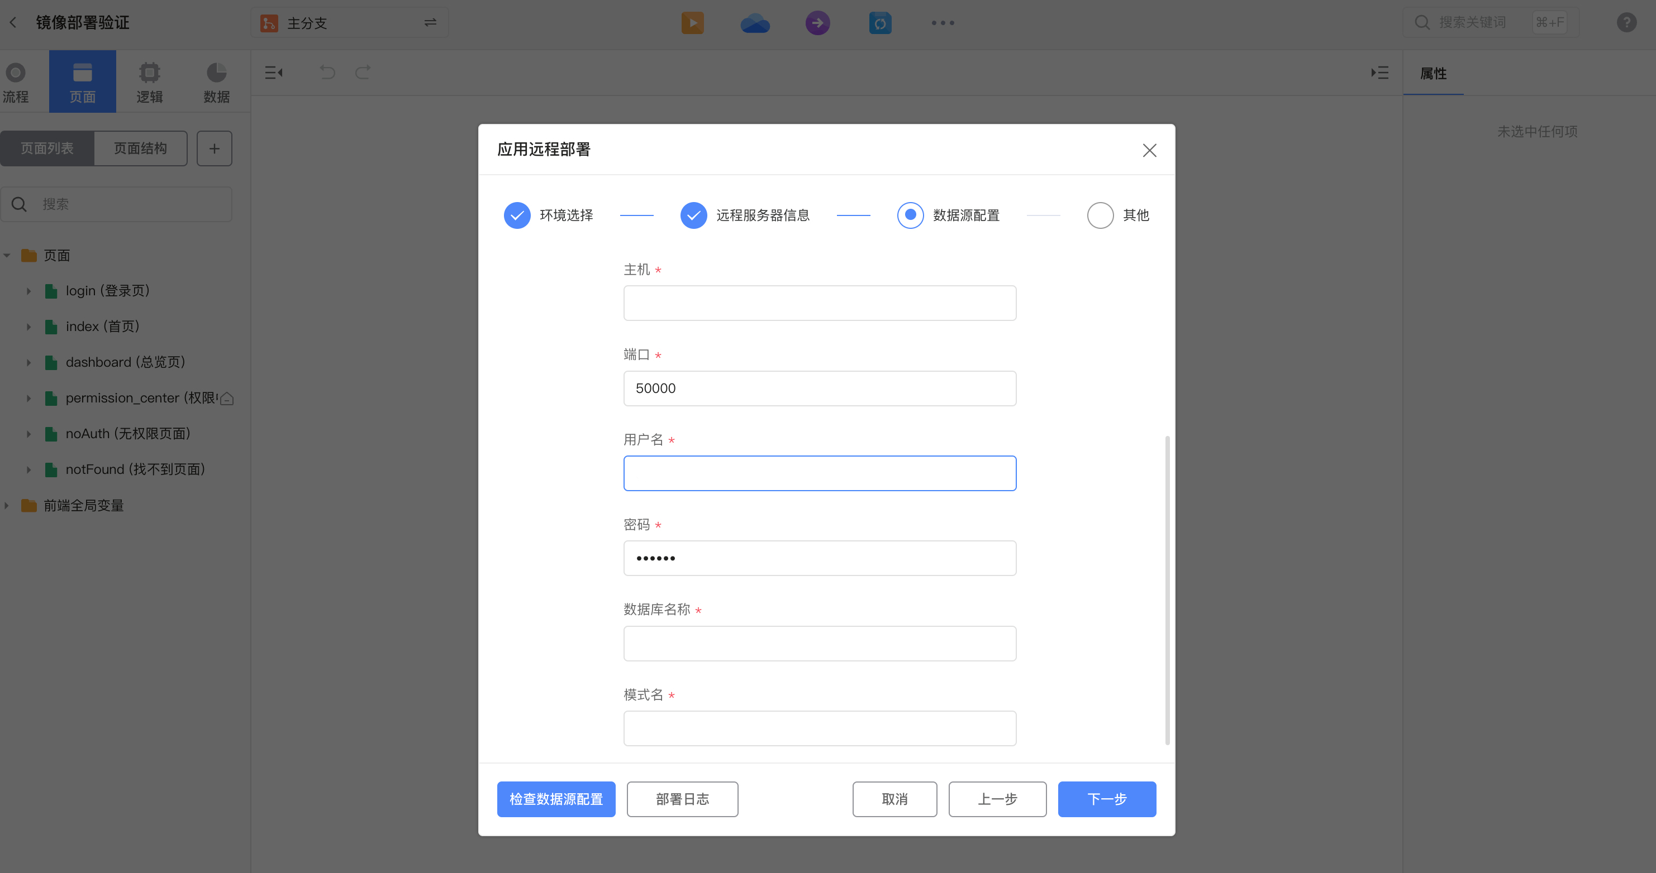Click the 页面 folder icon
This screenshot has width=1656, height=873.
pos(29,255)
